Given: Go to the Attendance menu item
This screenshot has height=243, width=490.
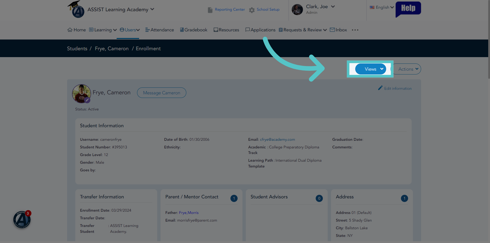Looking at the screenshot, I should (160, 30).
